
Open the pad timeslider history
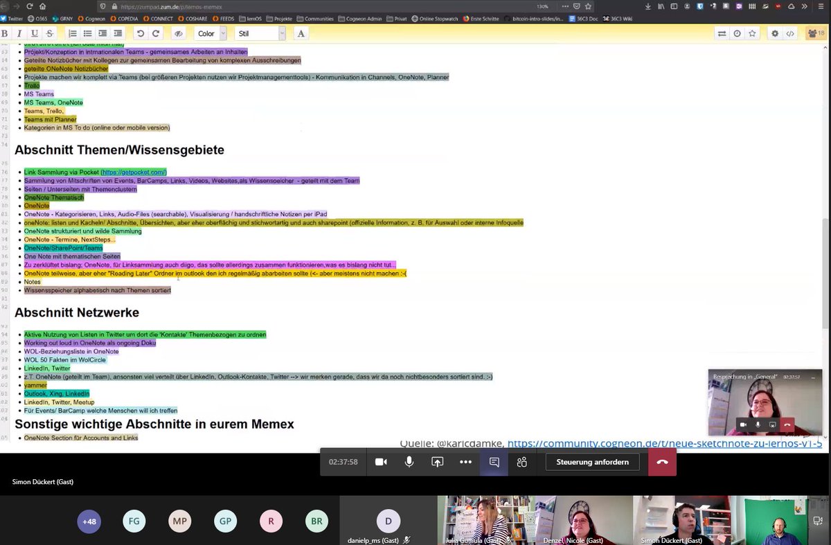point(738,33)
